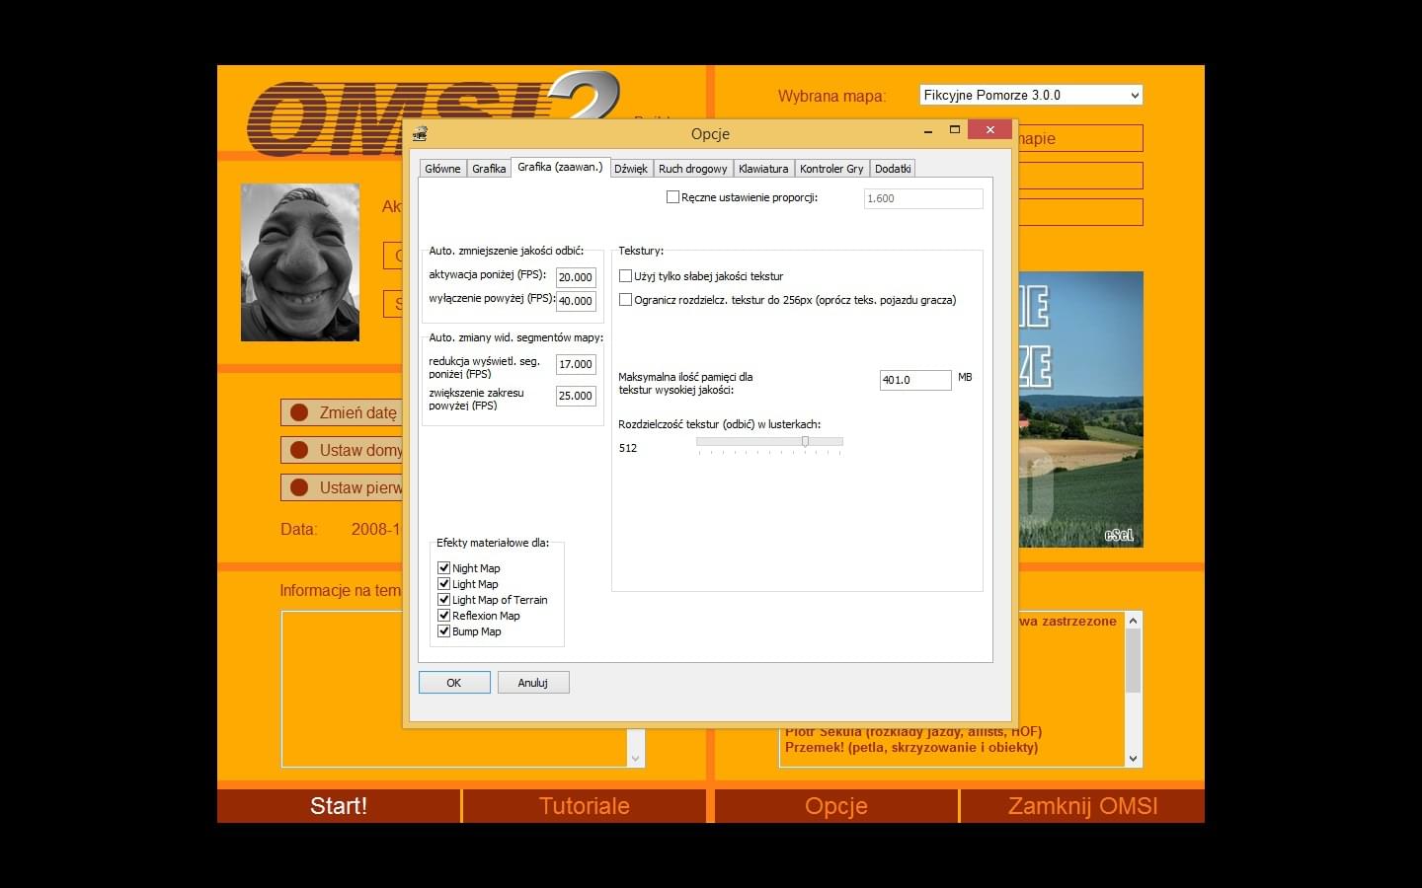Click the proportions value field 1.600
This screenshot has height=888, width=1422.
(923, 198)
